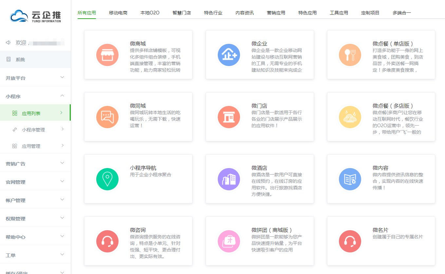The width and height of the screenshot is (445, 274).
Task: Select the 微门店 shop icon
Action: 229,117
